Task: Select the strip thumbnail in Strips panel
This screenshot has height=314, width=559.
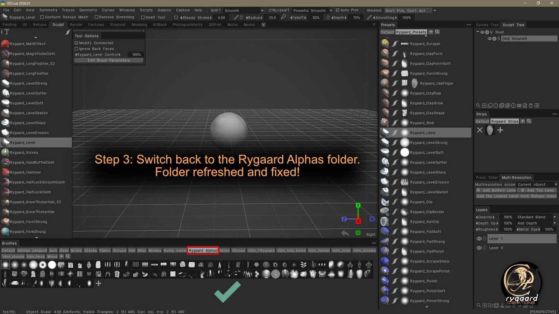Action: [x=490, y=130]
